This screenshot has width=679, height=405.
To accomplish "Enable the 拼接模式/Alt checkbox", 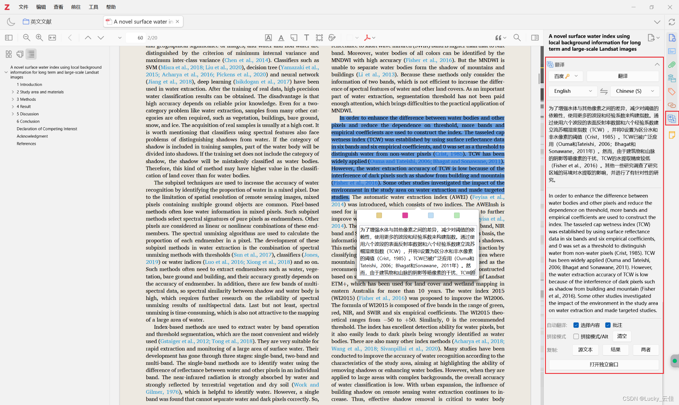I will [576, 336].
